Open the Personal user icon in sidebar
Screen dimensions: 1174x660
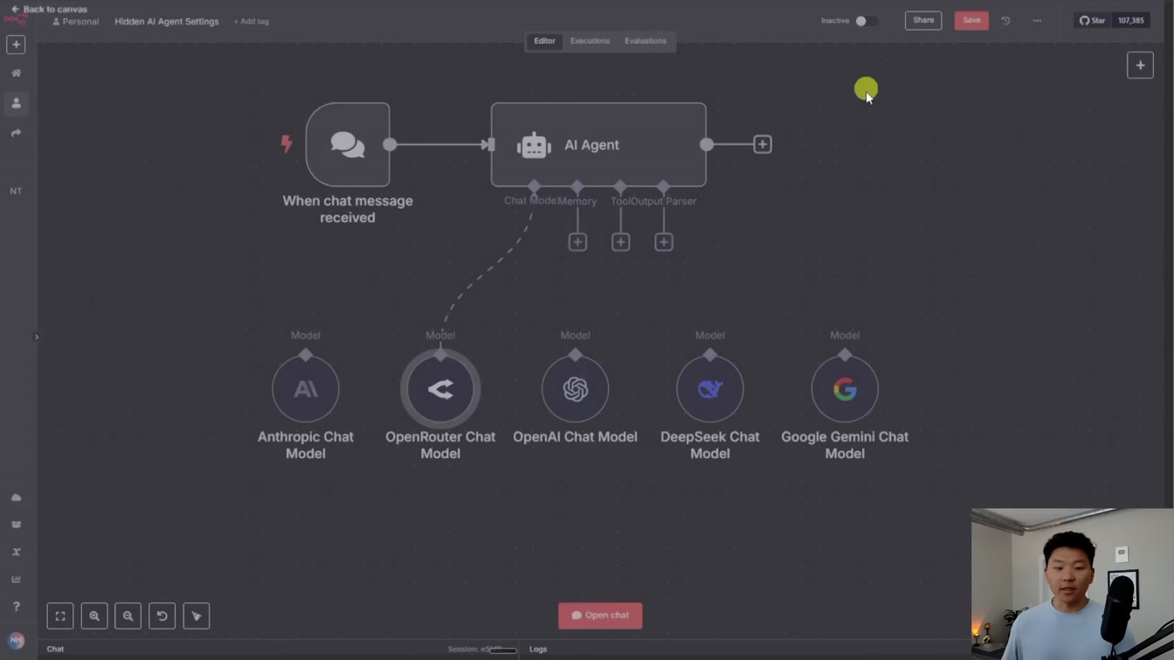16,103
